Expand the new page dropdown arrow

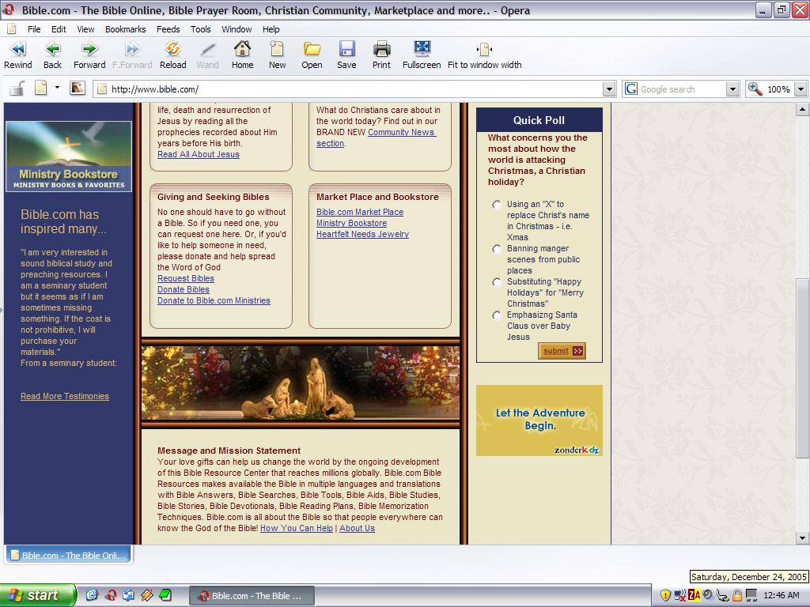pyautogui.click(x=57, y=88)
